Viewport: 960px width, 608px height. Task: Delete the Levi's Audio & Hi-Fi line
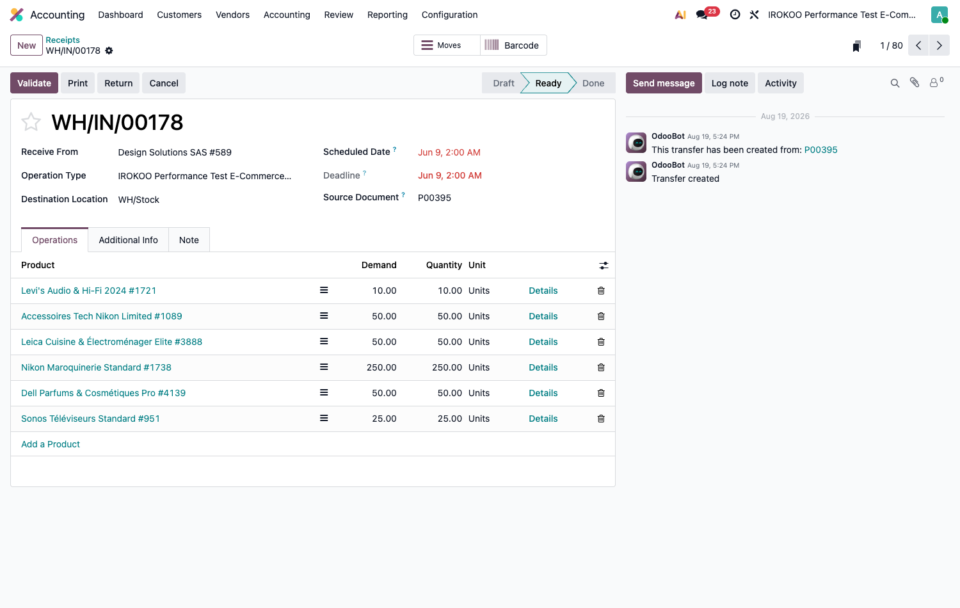tap(601, 291)
